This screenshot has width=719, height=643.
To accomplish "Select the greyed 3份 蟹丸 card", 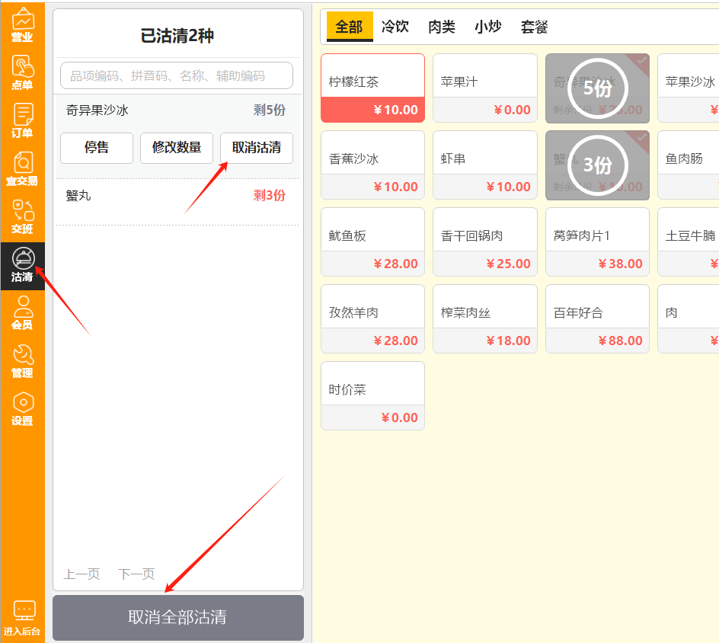I will (597, 165).
